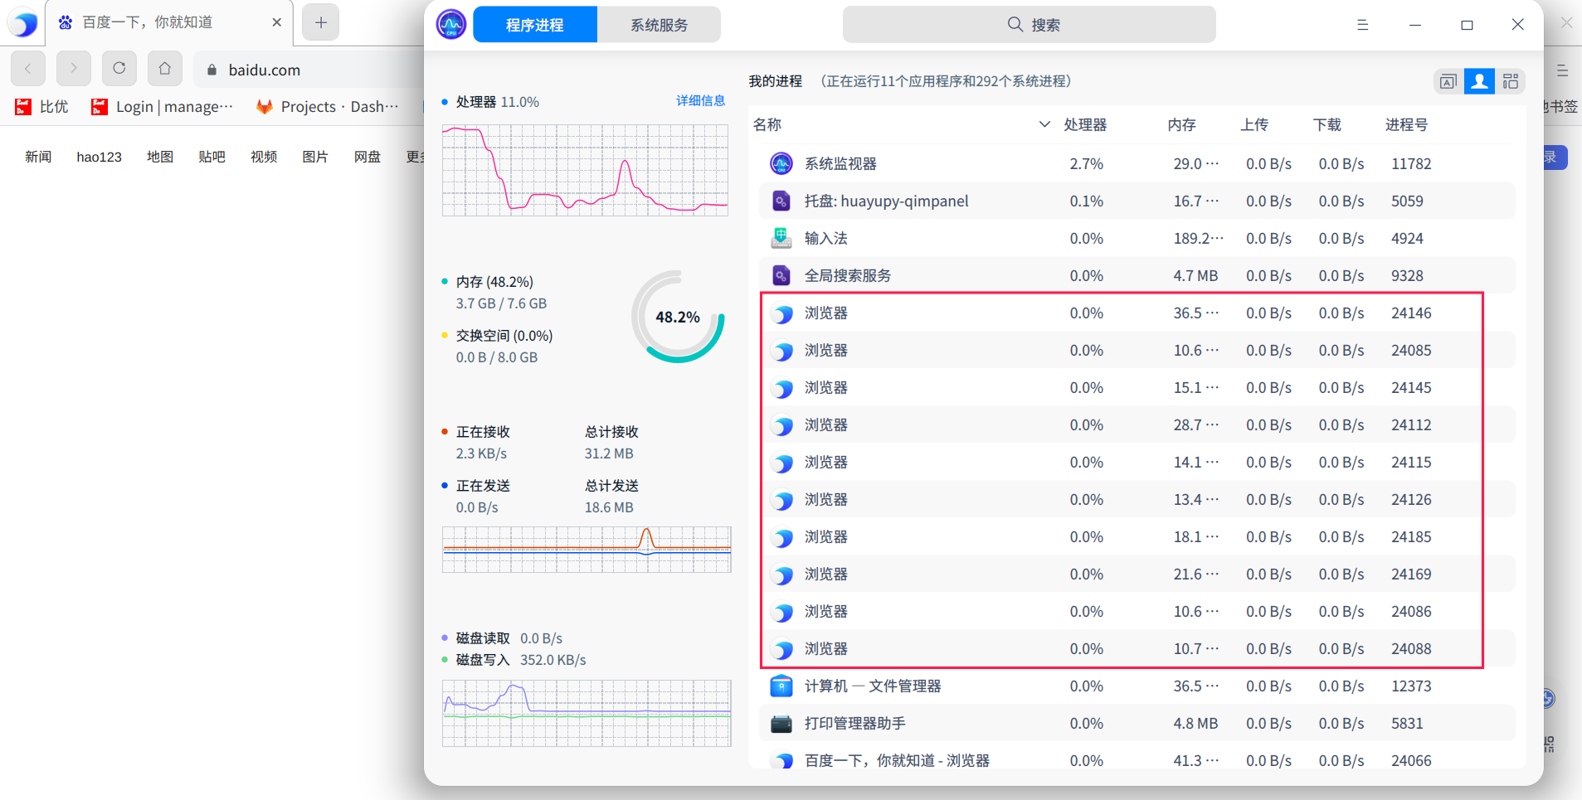
Task: Reload the baidu.com page in the browser
Action: [x=119, y=69]
